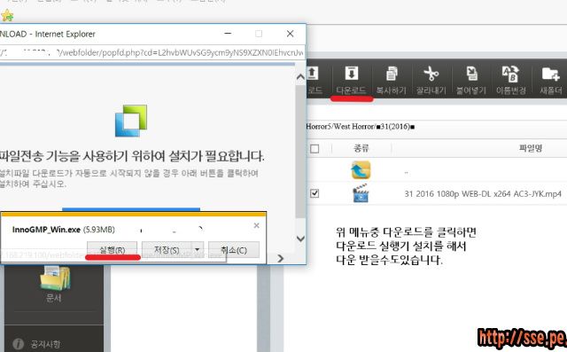Image resolution: width=567 pixels, height=352 pixels.
Task: Click the Upload toolbar icon
Action: coord(313,73)
